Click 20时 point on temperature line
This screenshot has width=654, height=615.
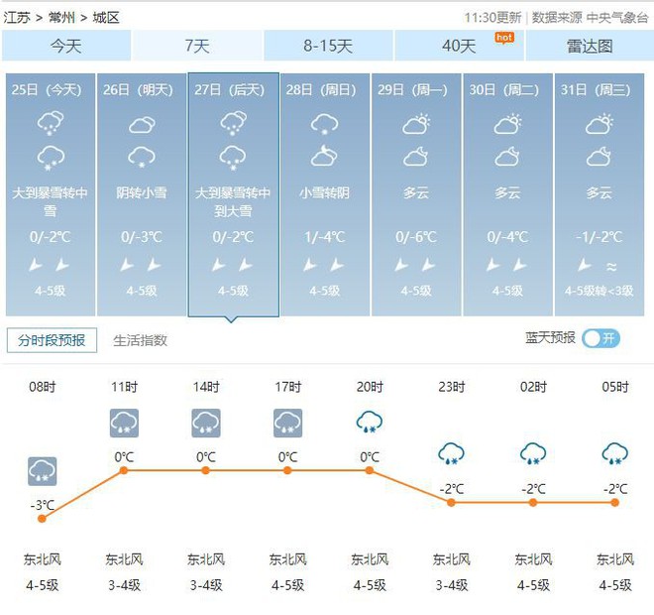coord(370,470)
